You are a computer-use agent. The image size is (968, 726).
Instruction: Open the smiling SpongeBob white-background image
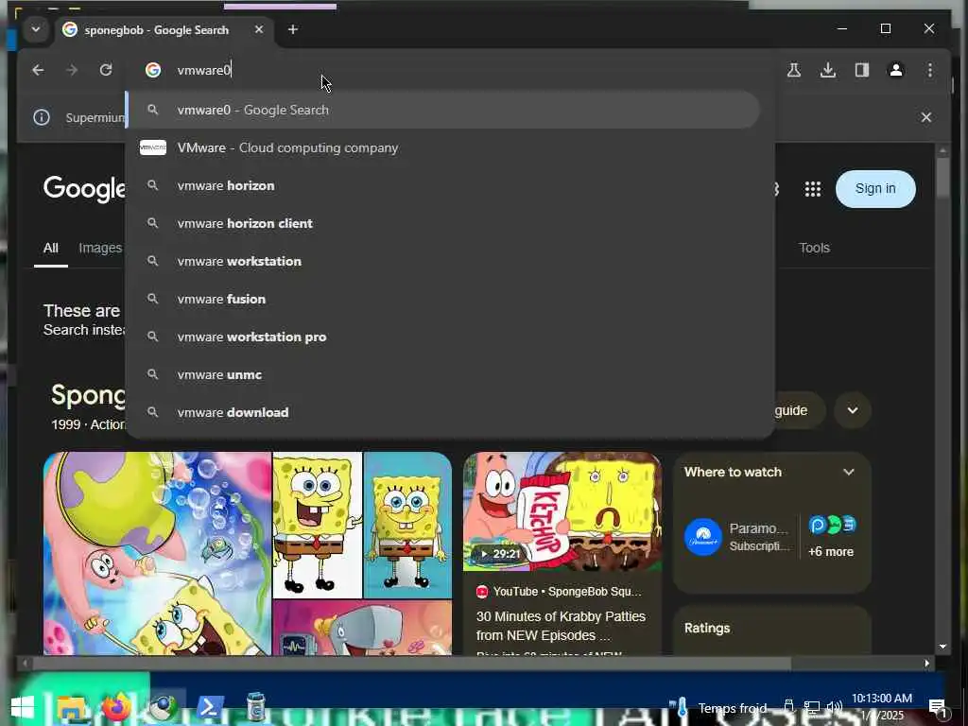coord(318,525)
